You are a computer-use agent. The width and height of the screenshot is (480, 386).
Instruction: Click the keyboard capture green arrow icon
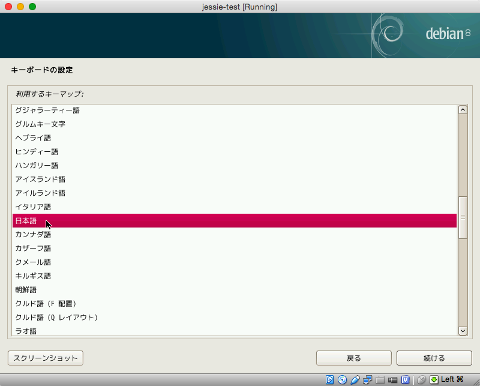coord(434,380)
